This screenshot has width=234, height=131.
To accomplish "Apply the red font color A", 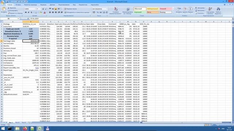I will pyautogui.click(x=45, y=12).
